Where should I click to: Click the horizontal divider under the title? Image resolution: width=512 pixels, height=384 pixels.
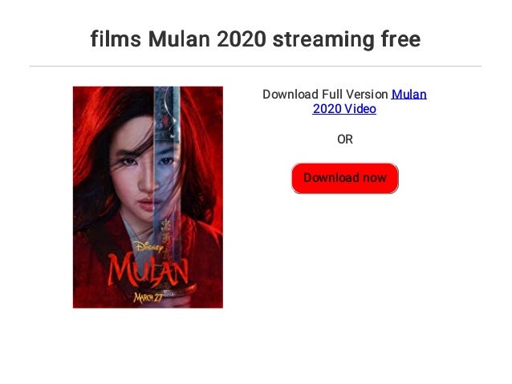click(x=255, y=67)
